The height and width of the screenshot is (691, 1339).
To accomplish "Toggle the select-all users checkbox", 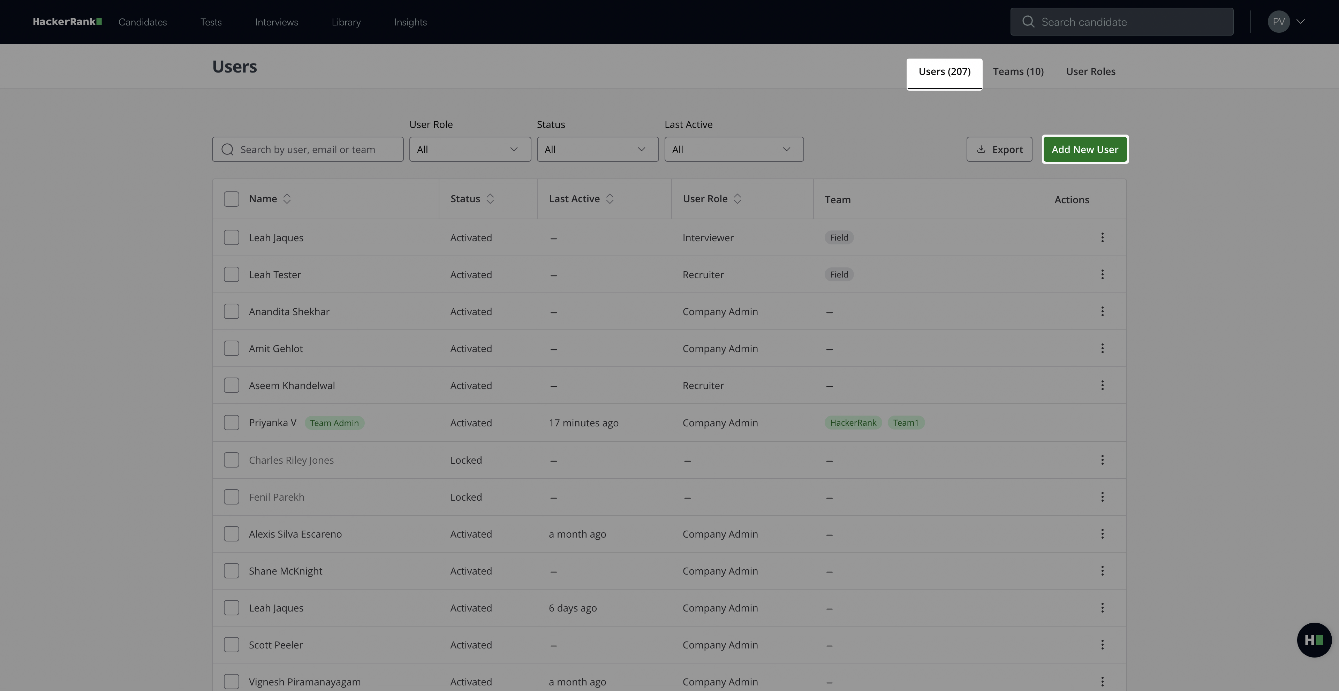I will pyautogui.click(x=231, y=199).
